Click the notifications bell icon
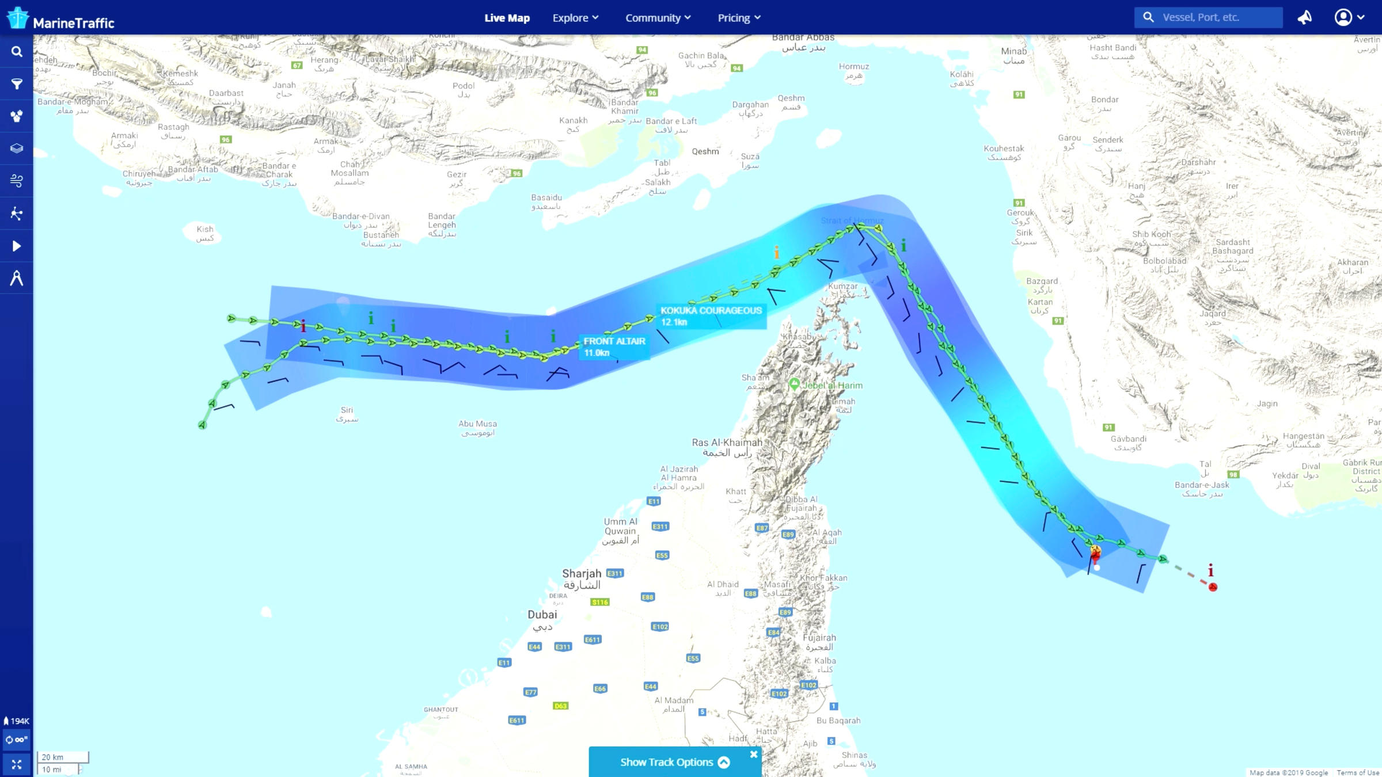 (1305, 17)
